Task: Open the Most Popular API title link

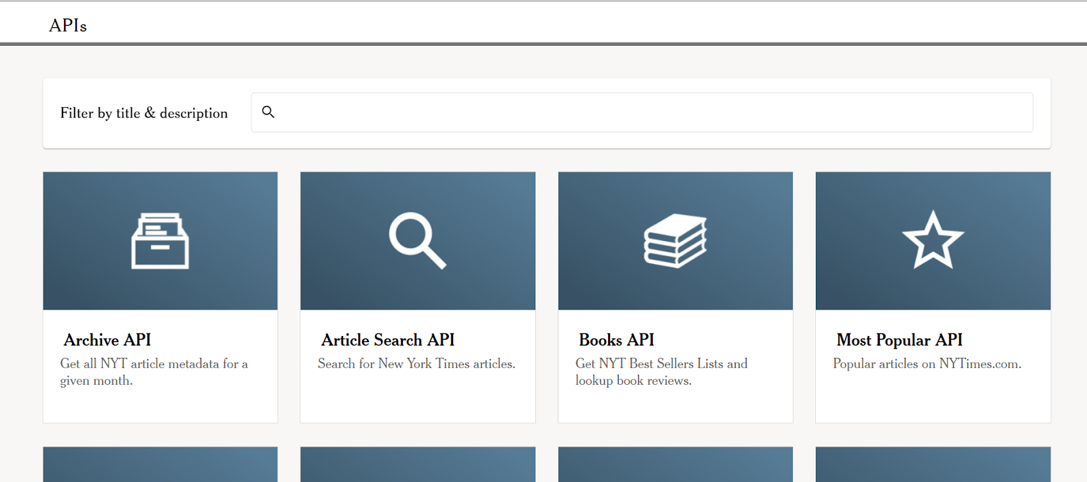Action: click(899, 339)
